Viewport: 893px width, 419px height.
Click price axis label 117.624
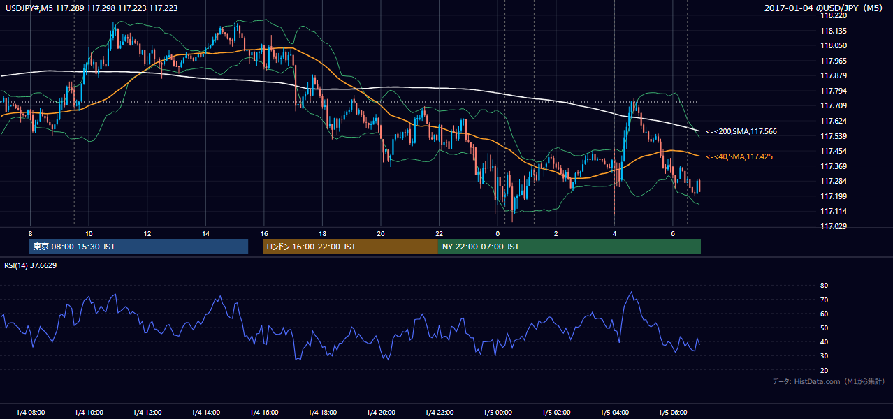click(834, 121)
